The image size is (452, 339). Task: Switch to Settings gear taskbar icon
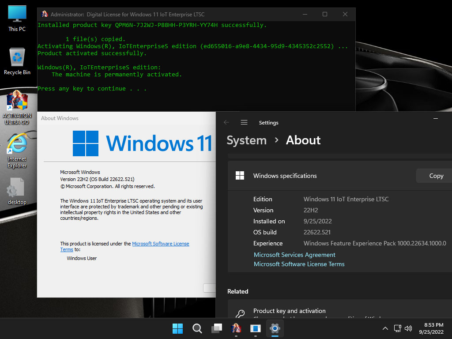tap(275, 328)
